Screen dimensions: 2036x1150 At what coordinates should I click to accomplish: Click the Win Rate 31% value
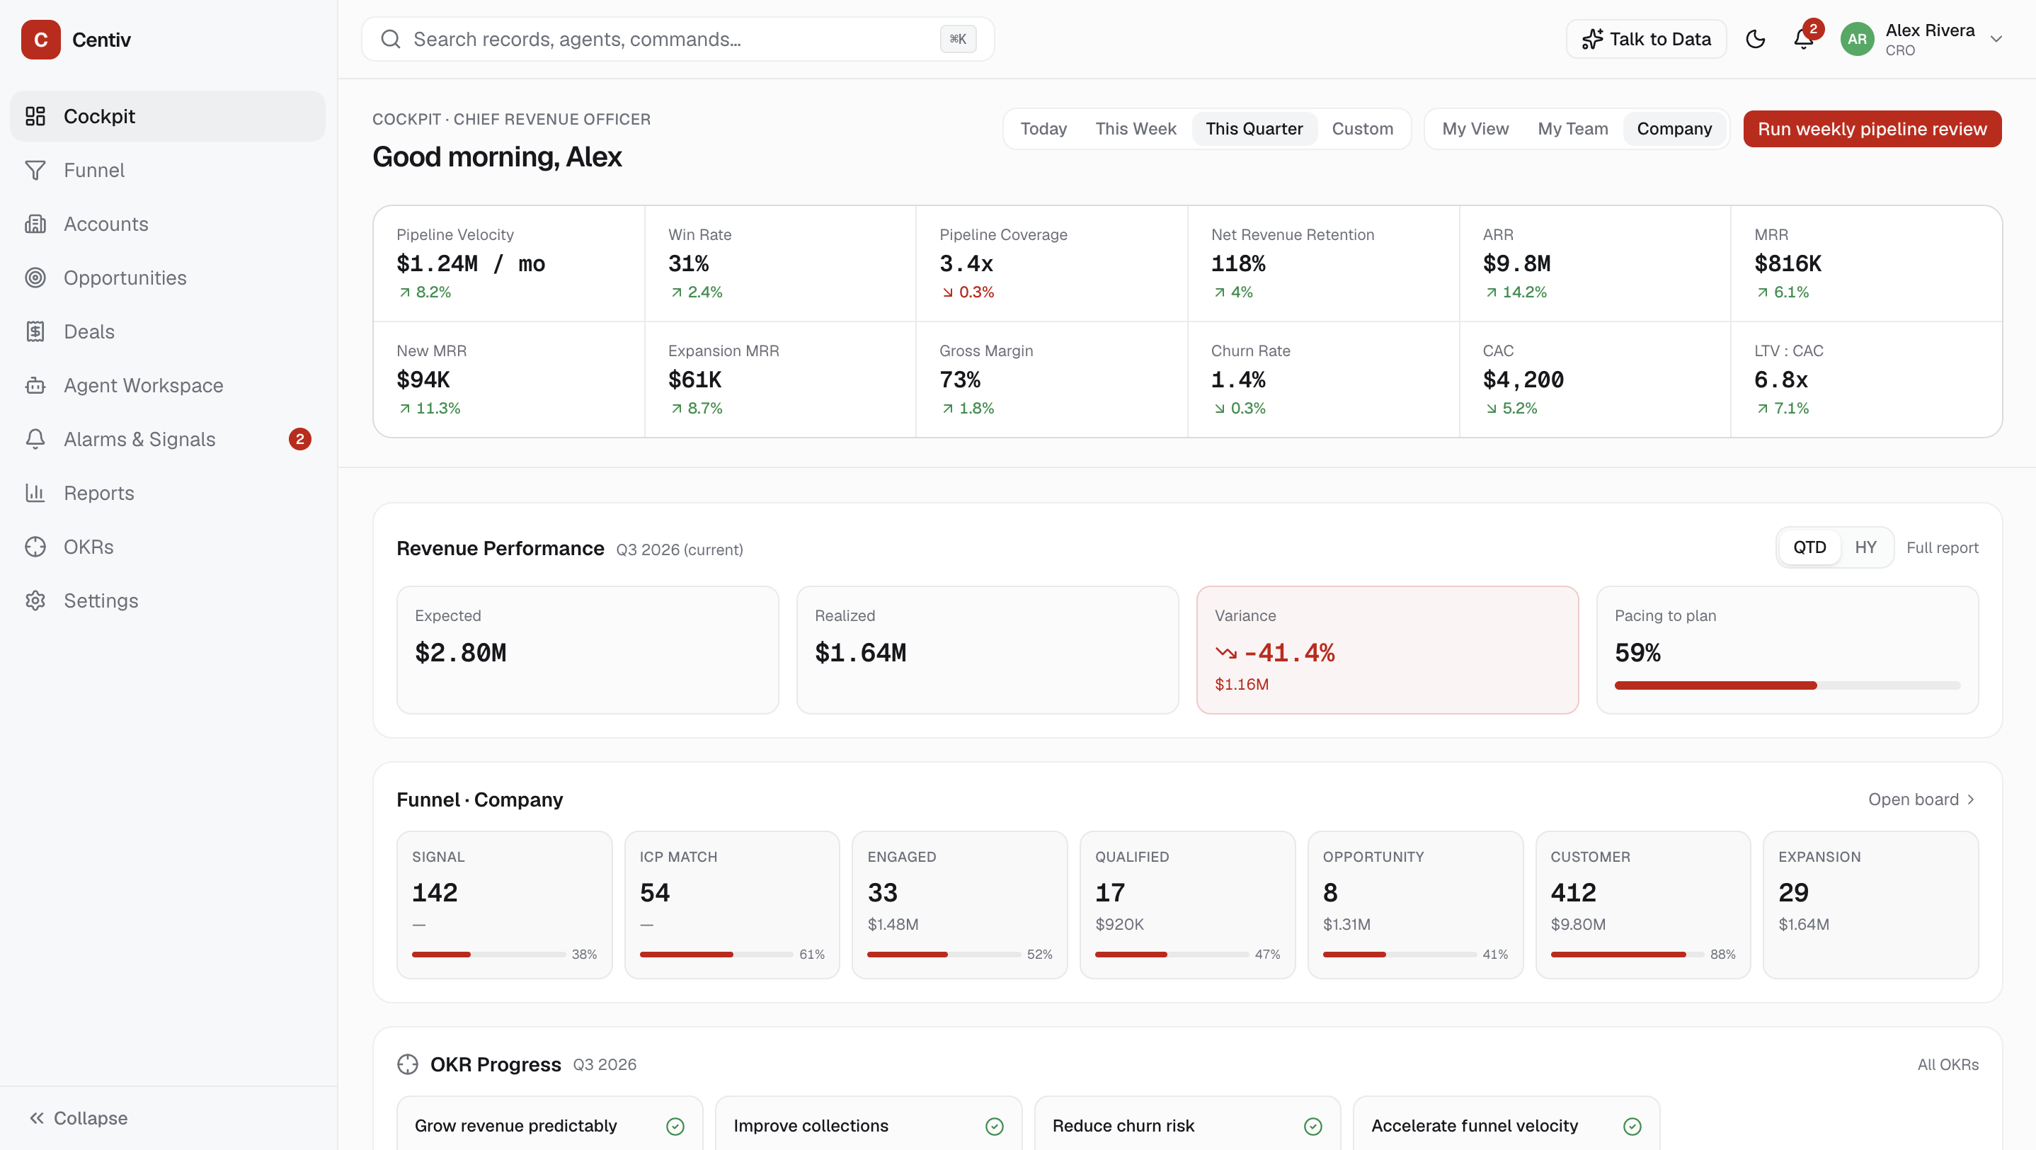click(688, 263)
